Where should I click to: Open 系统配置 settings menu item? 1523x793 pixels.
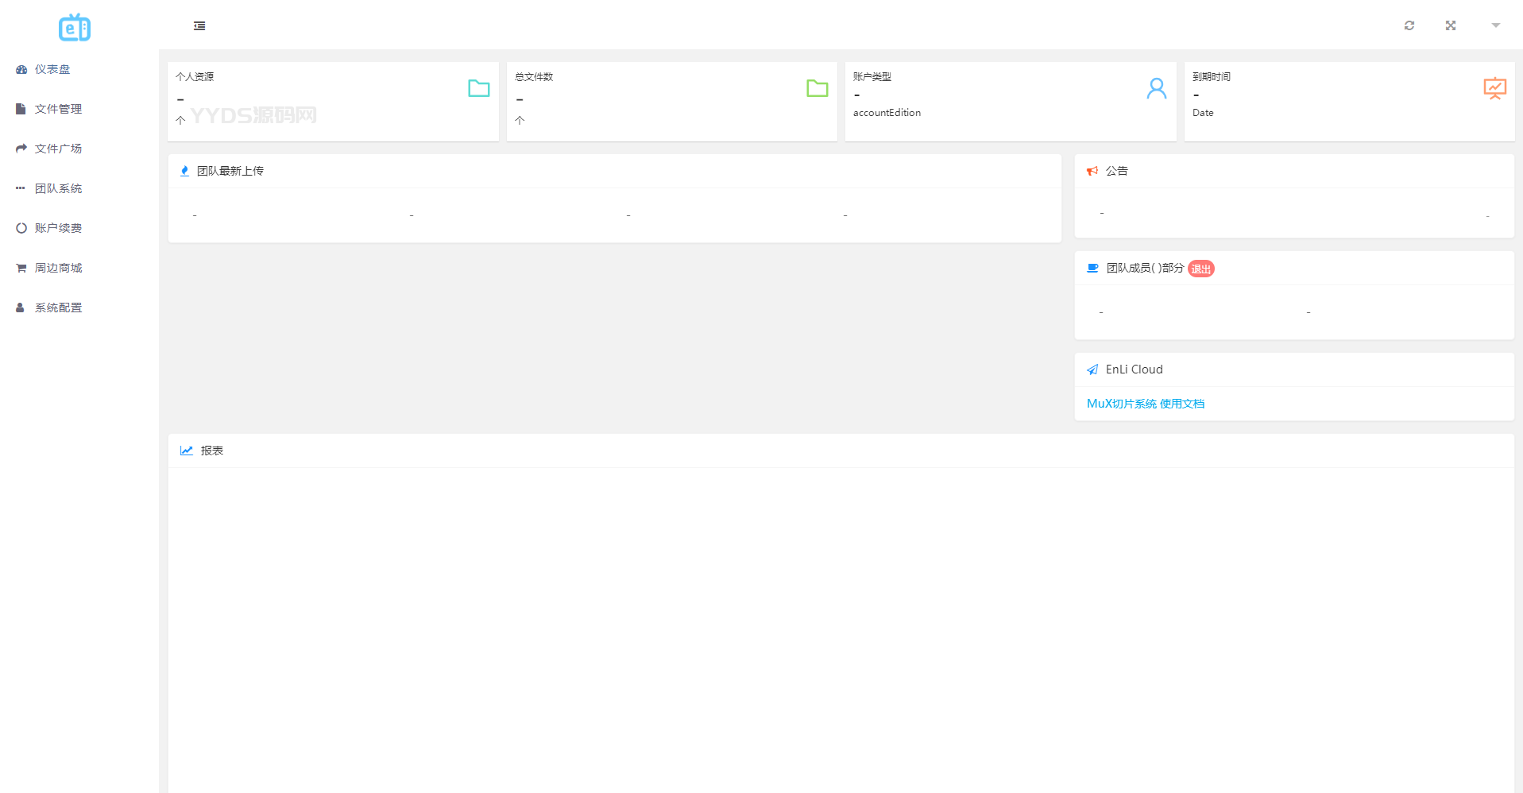[58, 308]
